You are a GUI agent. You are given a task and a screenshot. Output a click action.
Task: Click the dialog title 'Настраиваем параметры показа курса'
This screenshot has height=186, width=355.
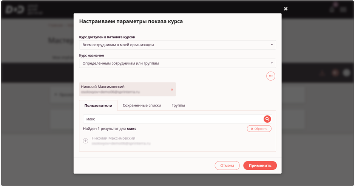tap(131, 21)
